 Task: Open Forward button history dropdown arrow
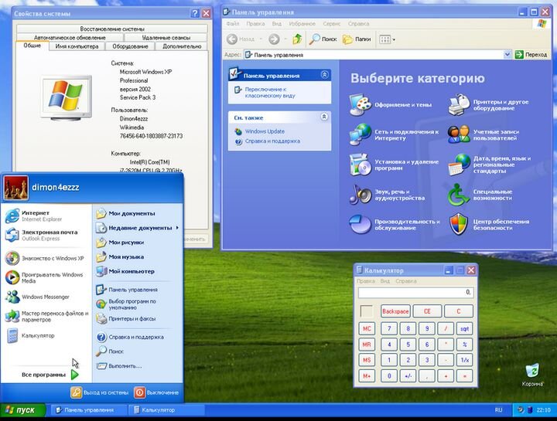click(x=285, y=39)
